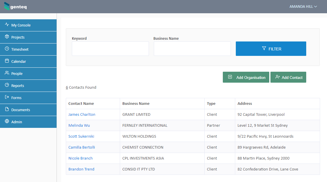Image resolution: width=327 pixels, height=182 pixels.
Task: Open Melinda Wu contact link
Action: (x=79, y=126)
